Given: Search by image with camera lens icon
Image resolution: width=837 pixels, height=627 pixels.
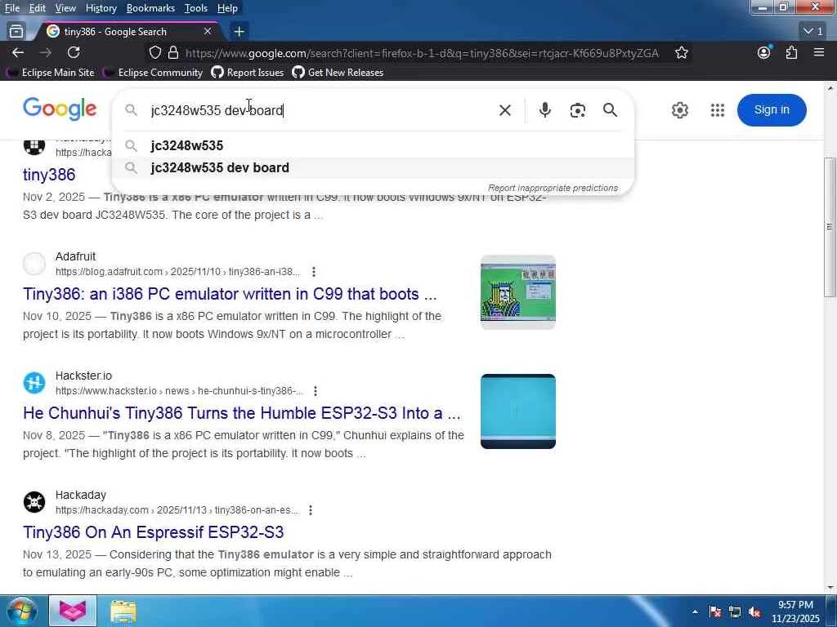Looking at the screenshot, I should pos(578,110).
